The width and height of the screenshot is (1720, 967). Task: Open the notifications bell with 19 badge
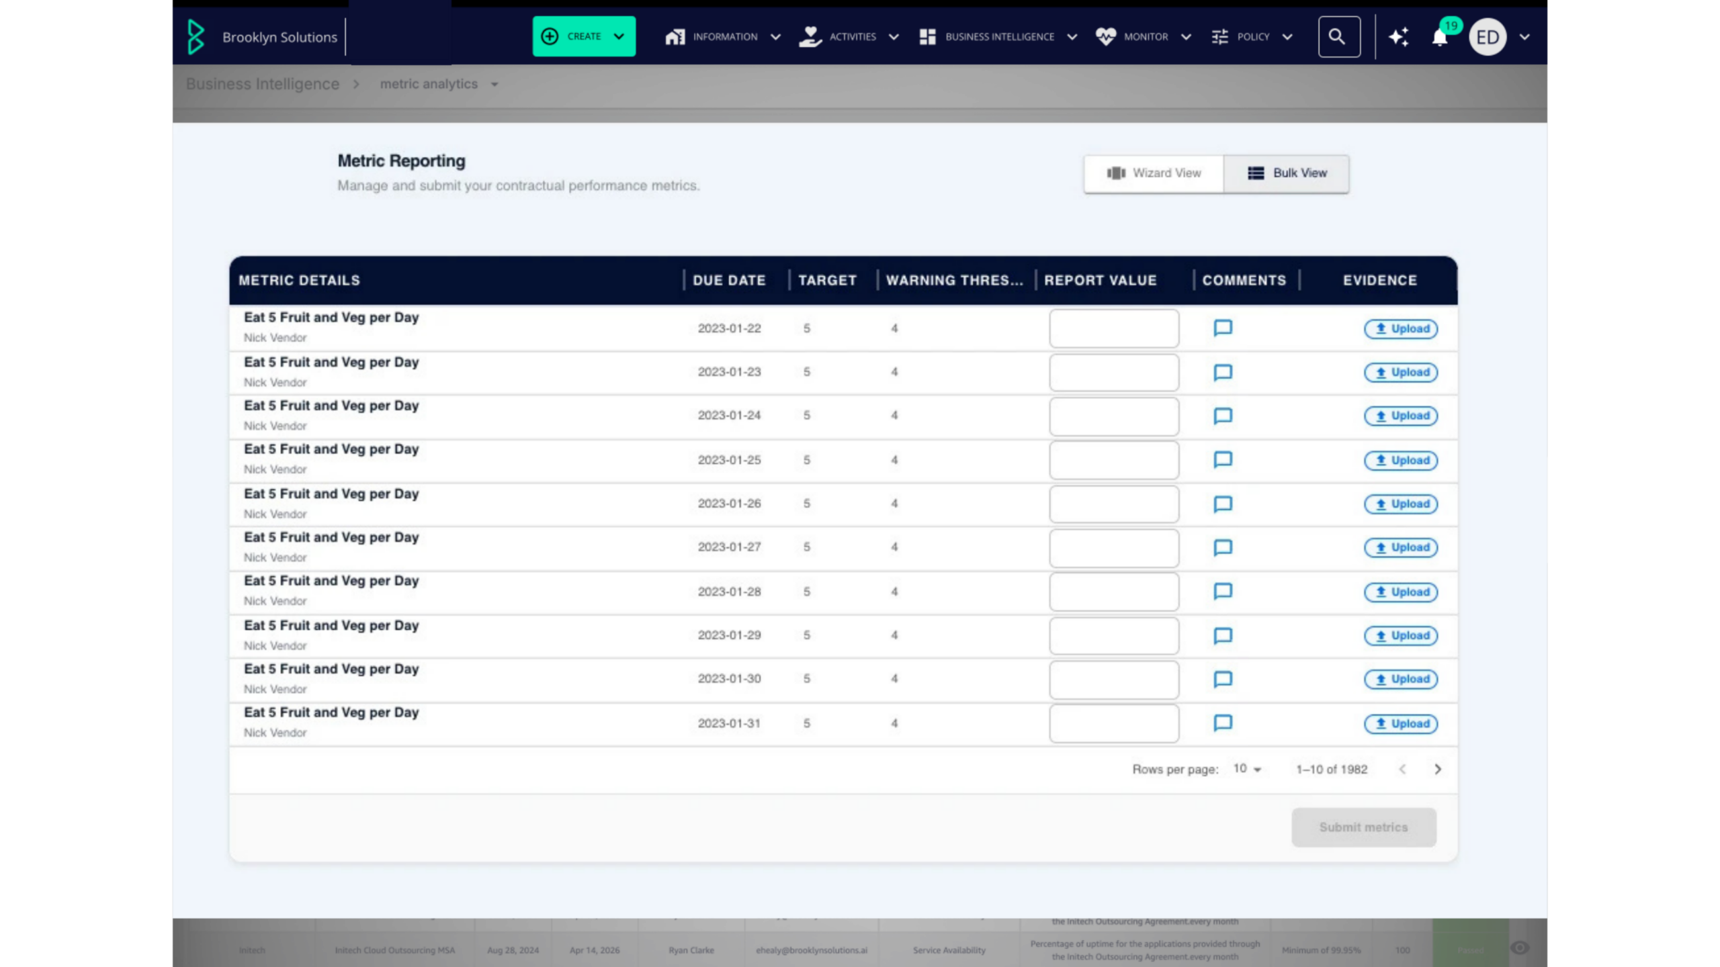tap(1439, 37)
